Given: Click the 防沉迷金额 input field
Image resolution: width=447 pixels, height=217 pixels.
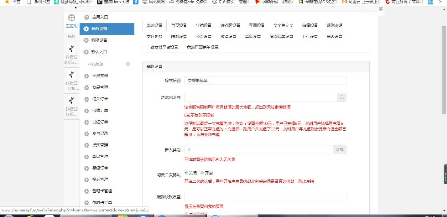Looking at the screenshot, I should click(x=261, y=97).
